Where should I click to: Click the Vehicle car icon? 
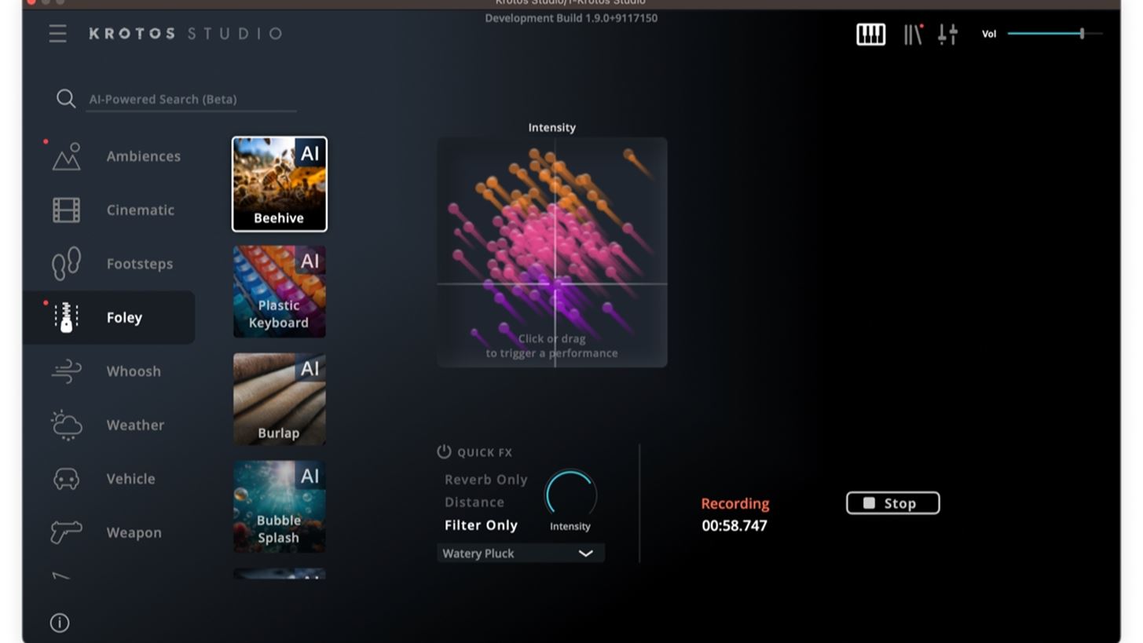tap(67, 479)
